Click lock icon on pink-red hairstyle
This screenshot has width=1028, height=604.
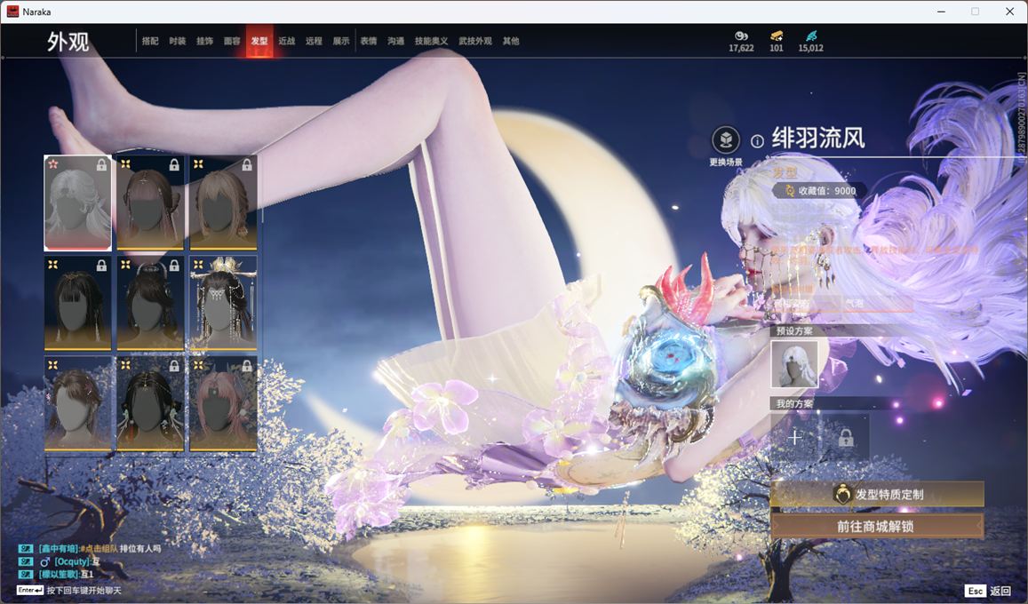(247, 366)
